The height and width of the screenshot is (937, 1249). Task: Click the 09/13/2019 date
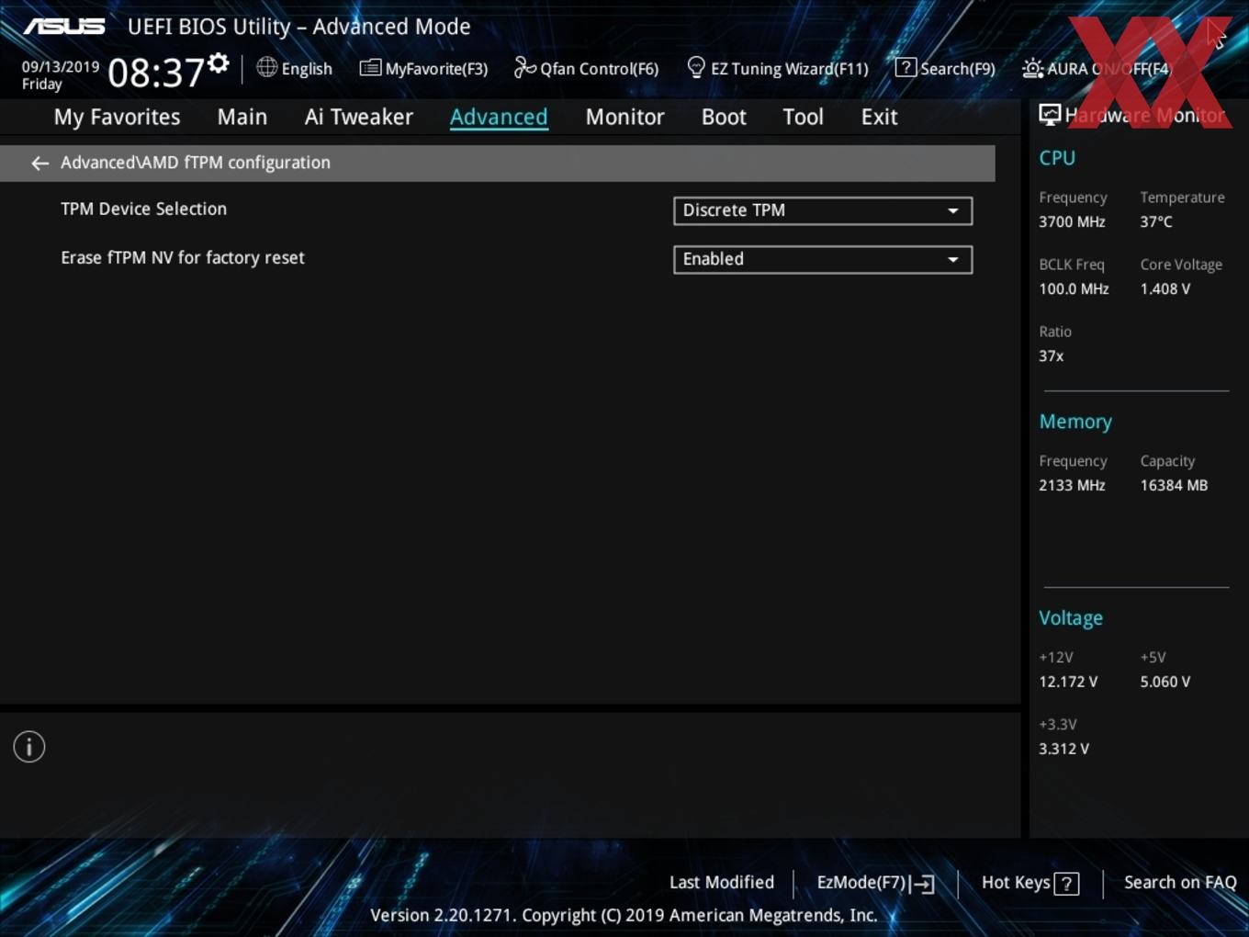[x=61, y=66]
